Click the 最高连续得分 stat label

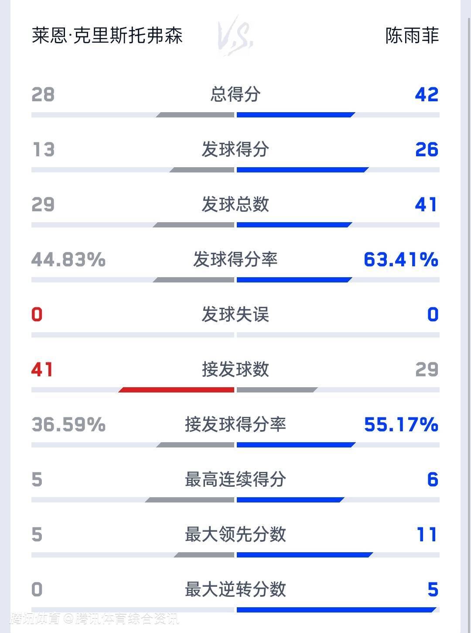[x=235, y=479]
